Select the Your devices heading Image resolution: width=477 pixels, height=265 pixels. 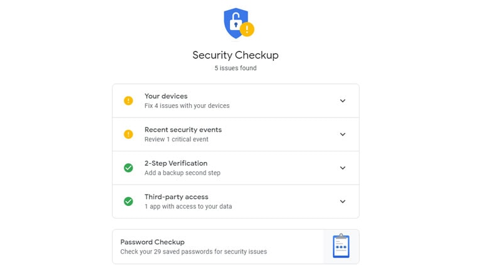click(166, 96)
